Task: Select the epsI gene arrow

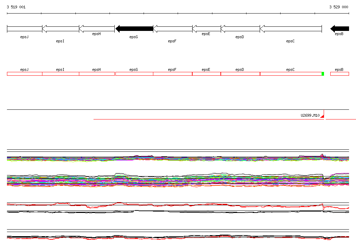Action: pos(61,29)
